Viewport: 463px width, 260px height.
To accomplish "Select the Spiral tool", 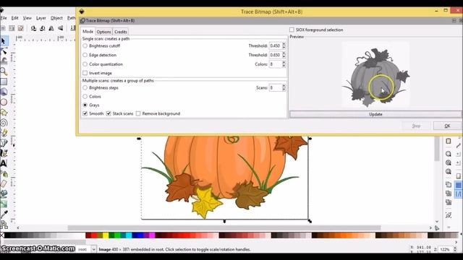I will 4,123.
